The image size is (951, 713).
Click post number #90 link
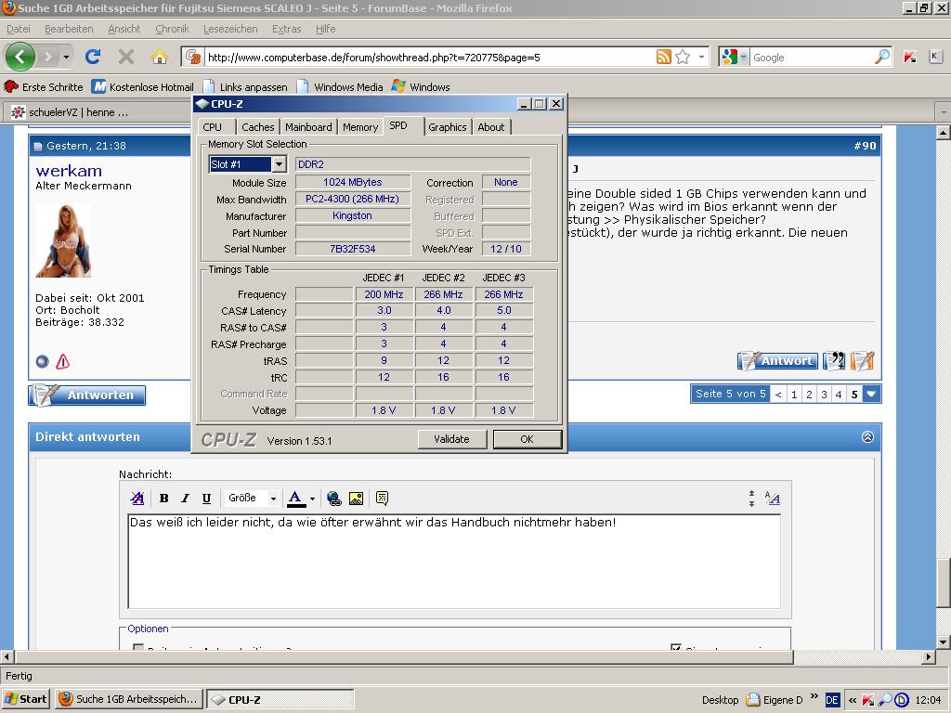pos(865,146)
